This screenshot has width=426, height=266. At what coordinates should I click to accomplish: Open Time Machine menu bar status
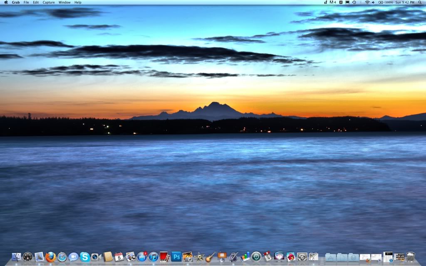tap(354, 2)
